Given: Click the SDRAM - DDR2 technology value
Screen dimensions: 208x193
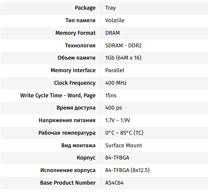Looking at the screenshot, I should pyautogui.click(x=123, y=45).
